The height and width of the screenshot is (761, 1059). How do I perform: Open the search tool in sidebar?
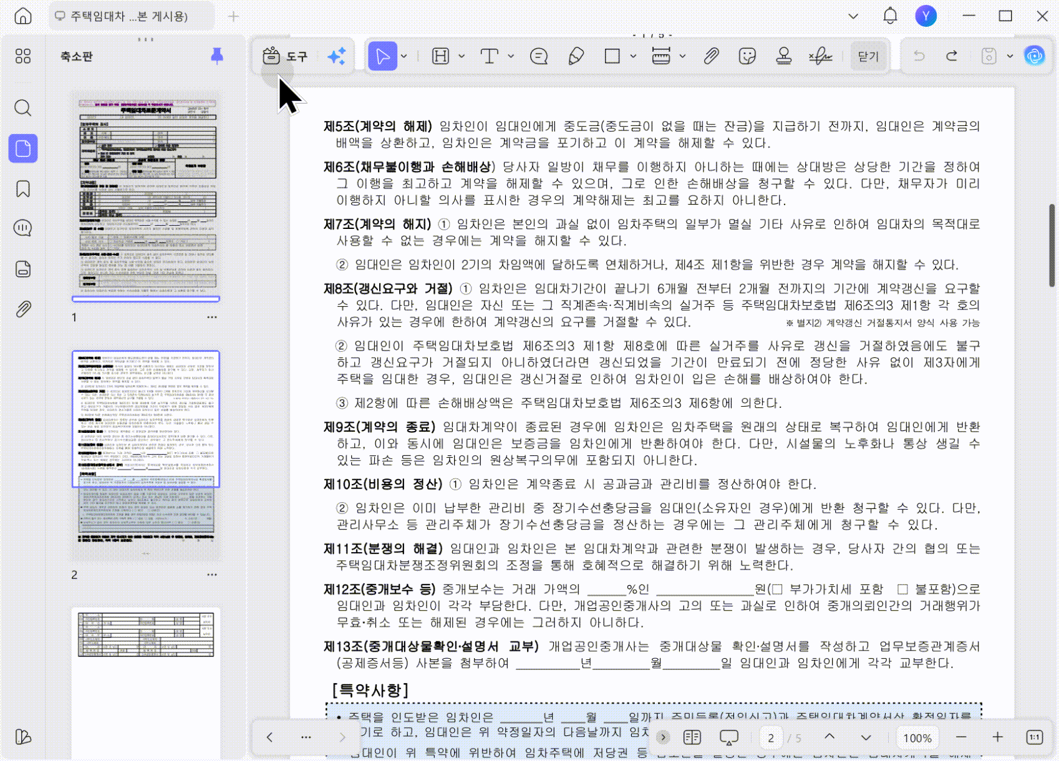[23, 107]
